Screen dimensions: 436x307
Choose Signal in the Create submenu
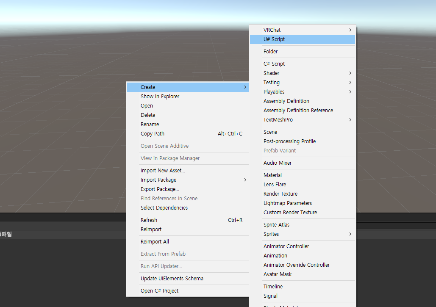click(303, 296)
